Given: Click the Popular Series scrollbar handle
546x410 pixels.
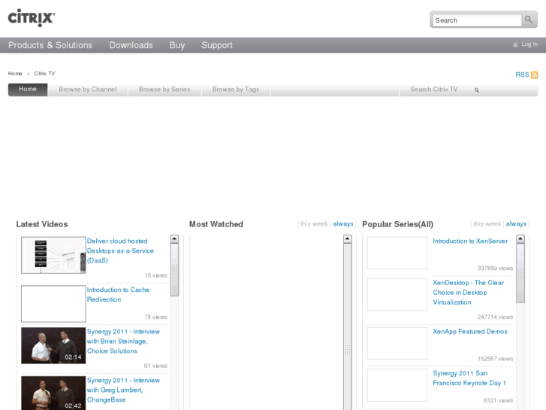Looking at the screenshot, I should tap(520, 273).
